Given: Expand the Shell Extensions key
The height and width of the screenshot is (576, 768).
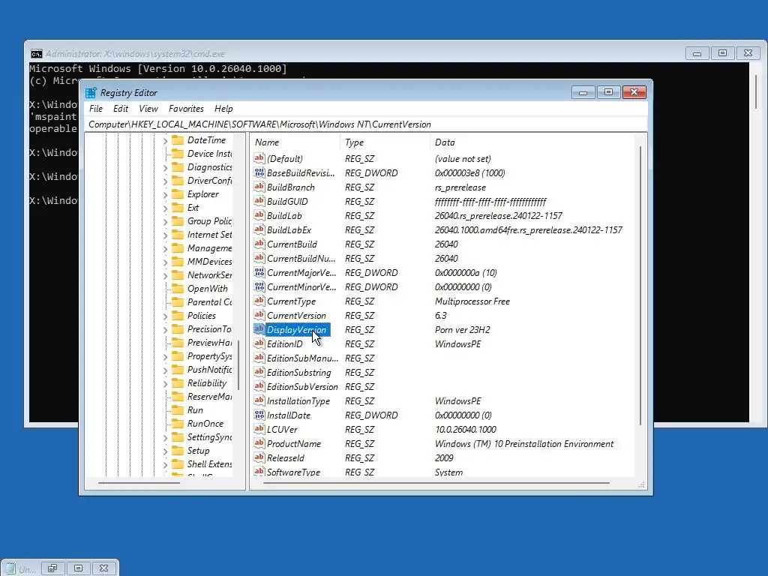Looking at the screenshot, I should [x=165, y=465].
